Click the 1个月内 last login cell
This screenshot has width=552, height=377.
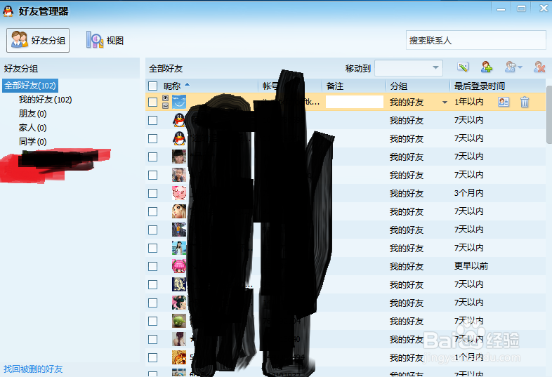(469, 357)
